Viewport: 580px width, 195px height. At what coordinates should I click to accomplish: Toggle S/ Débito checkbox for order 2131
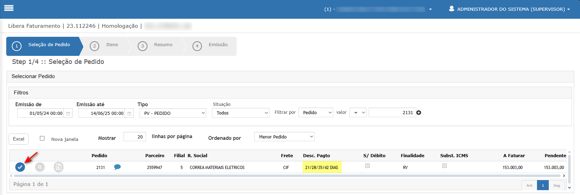(x=367, y=166)
